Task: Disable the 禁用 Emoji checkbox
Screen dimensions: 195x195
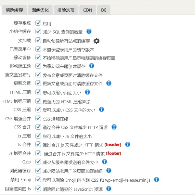Action: [x=38, y=180]
